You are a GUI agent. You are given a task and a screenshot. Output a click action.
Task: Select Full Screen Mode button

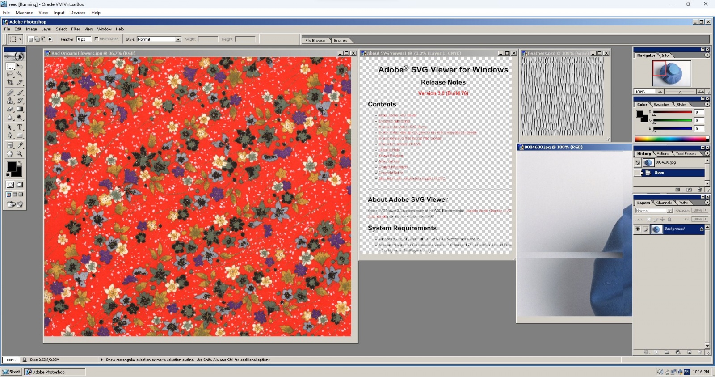[21, 195]
